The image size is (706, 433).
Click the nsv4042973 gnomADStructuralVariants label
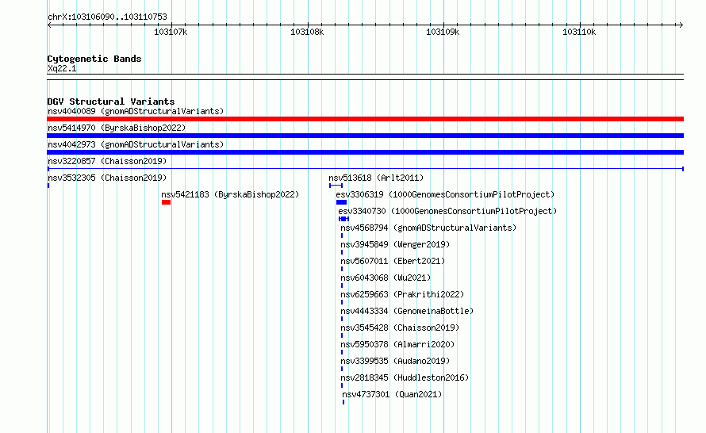[x=136, y=144]
